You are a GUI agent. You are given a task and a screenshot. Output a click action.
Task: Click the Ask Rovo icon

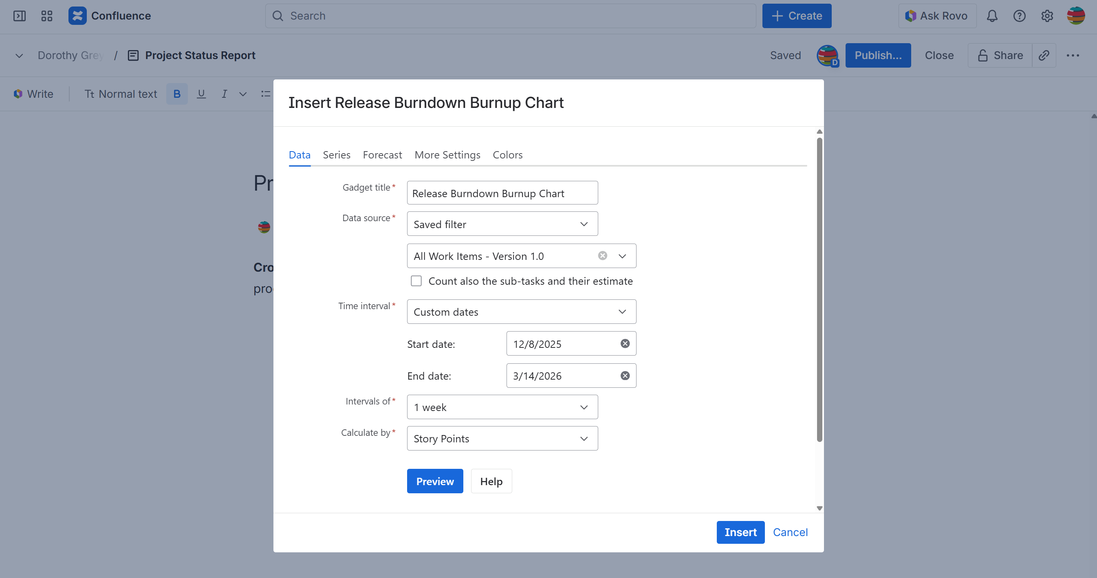[x=910, y=16]
